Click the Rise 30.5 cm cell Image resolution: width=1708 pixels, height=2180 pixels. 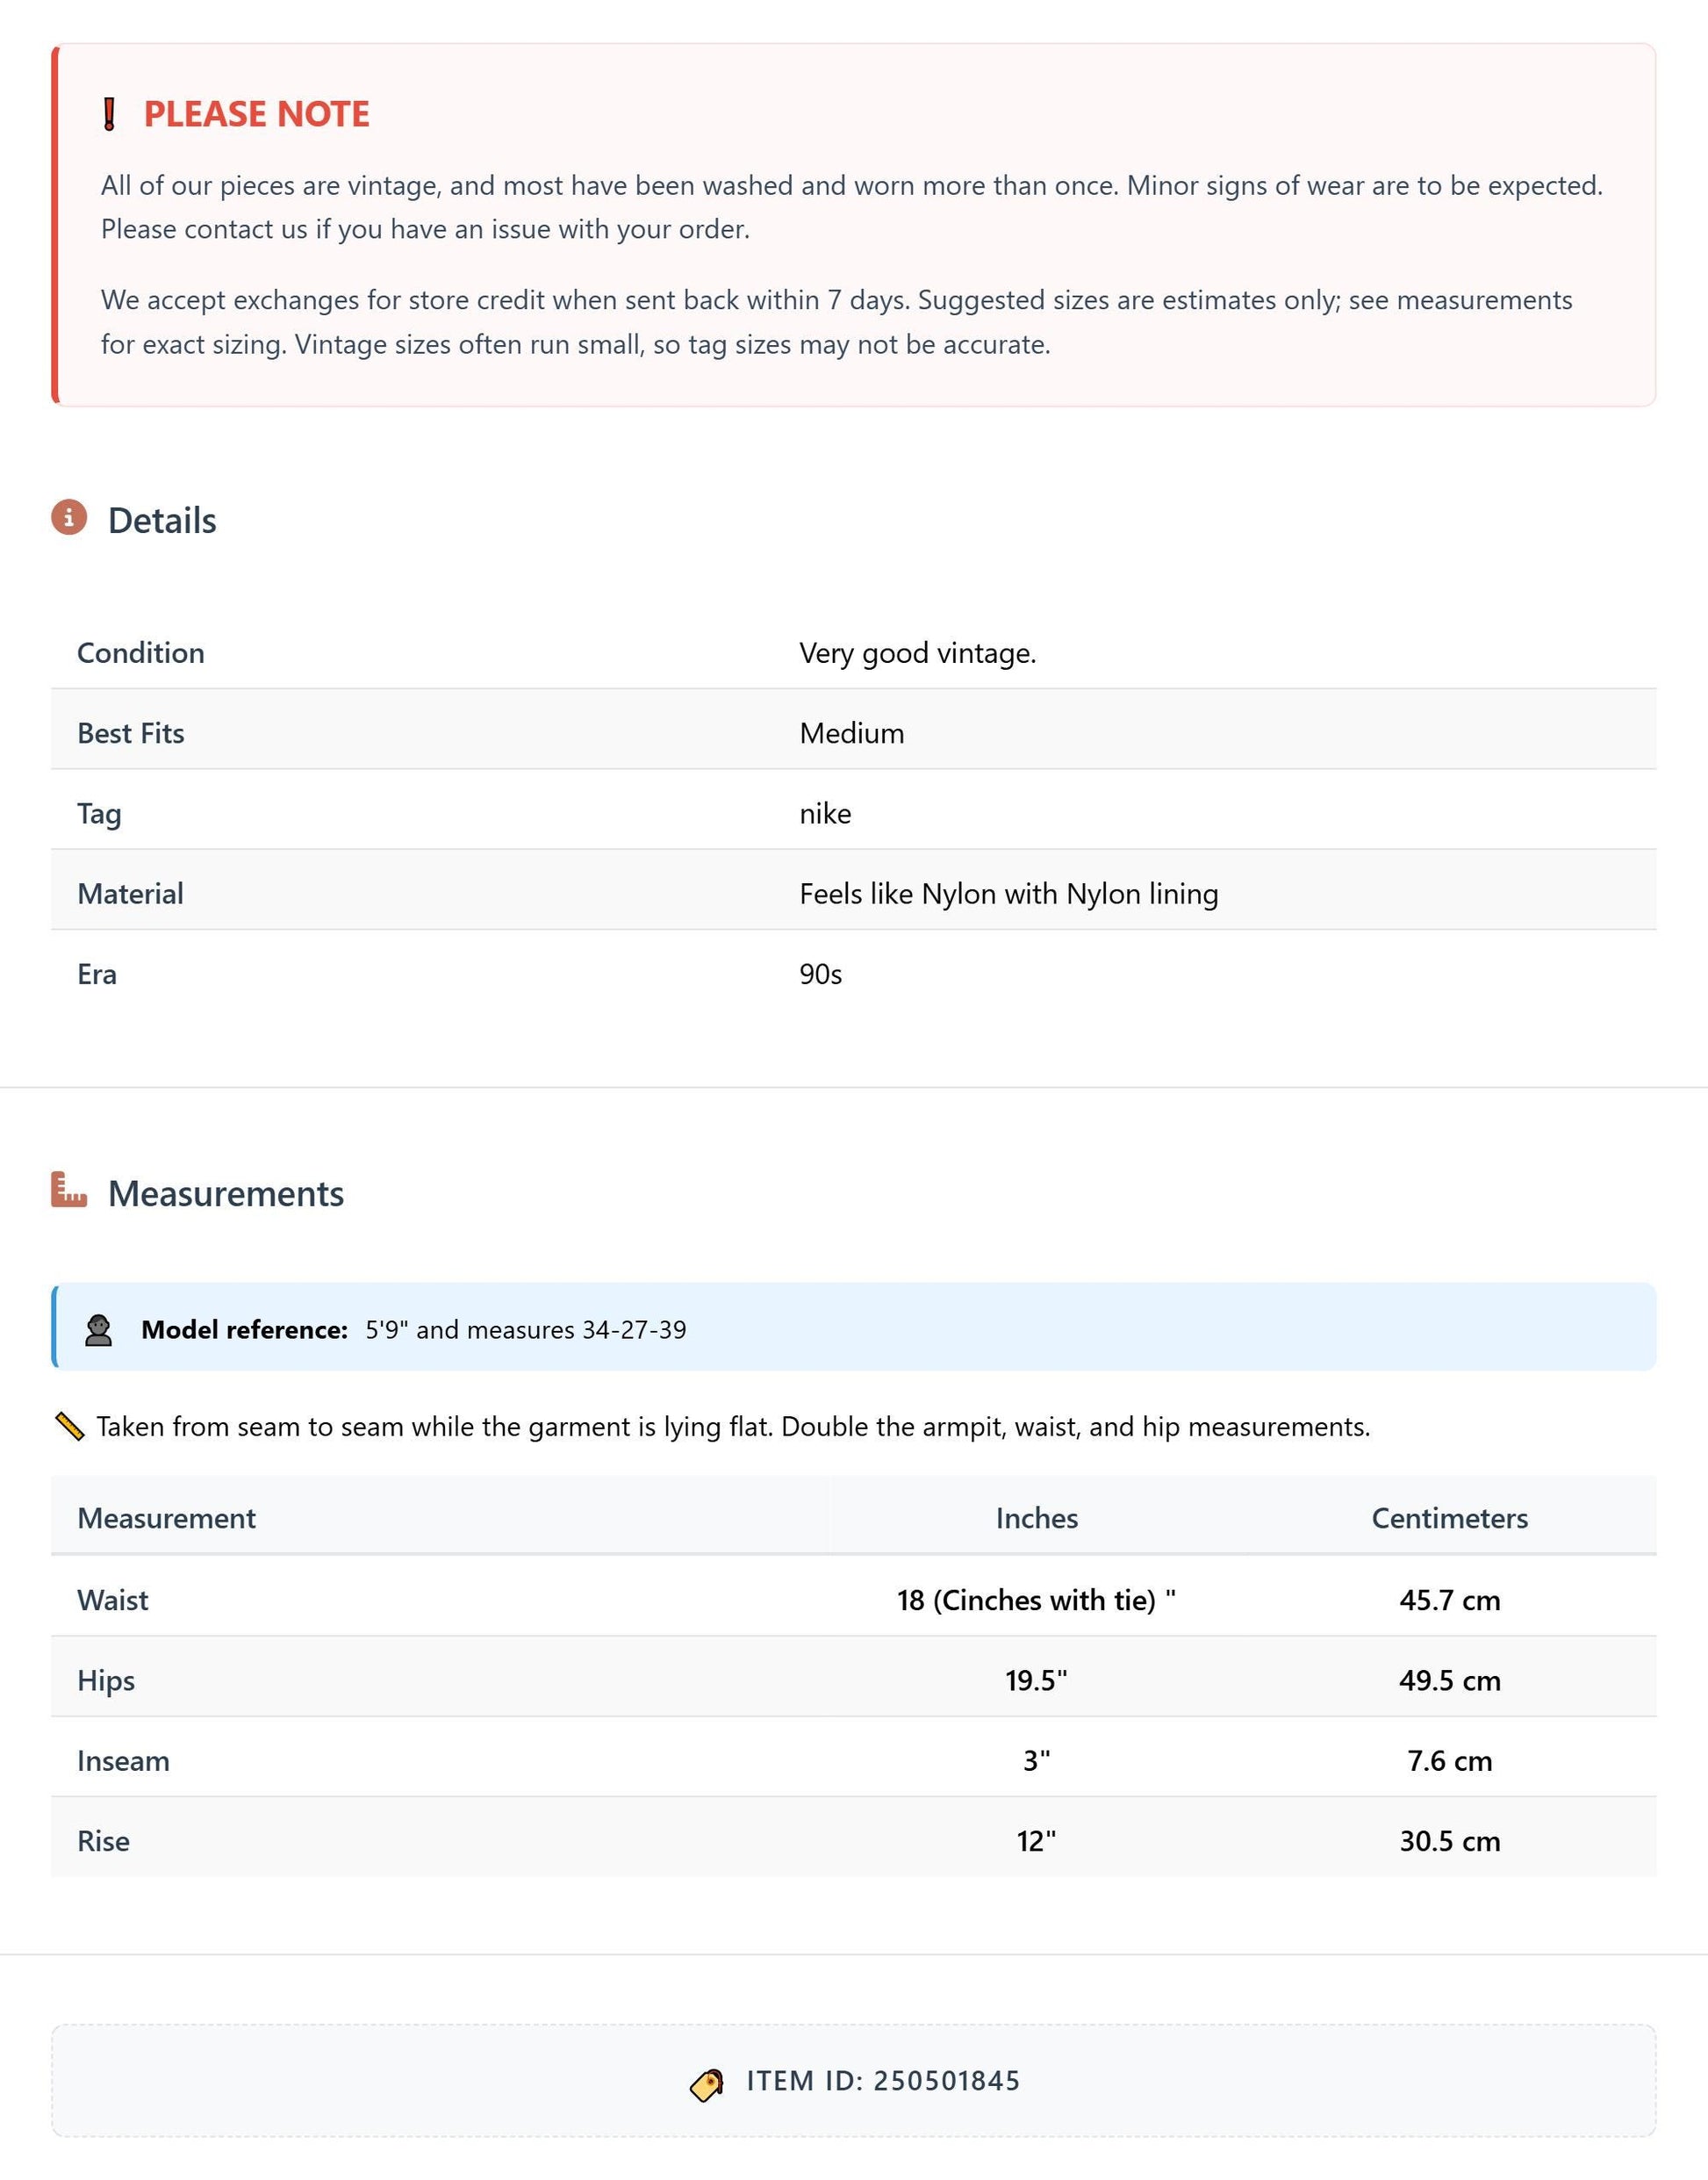[1449, 1842]
